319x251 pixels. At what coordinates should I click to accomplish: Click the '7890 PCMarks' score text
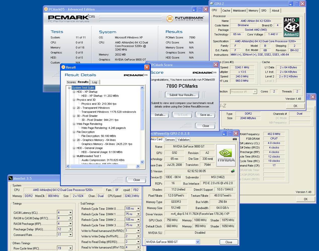[182, 86]
